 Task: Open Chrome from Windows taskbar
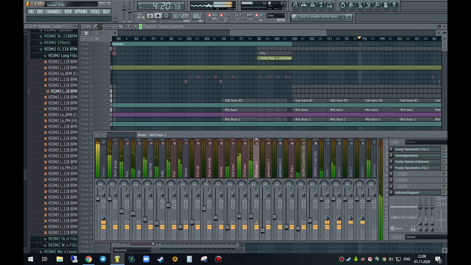(x=88, y=259)
